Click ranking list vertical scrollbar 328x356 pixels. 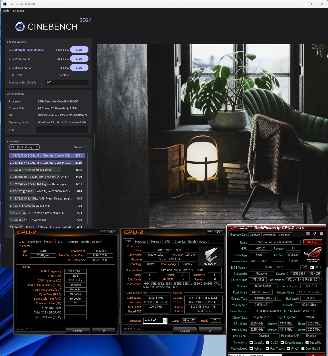click(87, 188)
